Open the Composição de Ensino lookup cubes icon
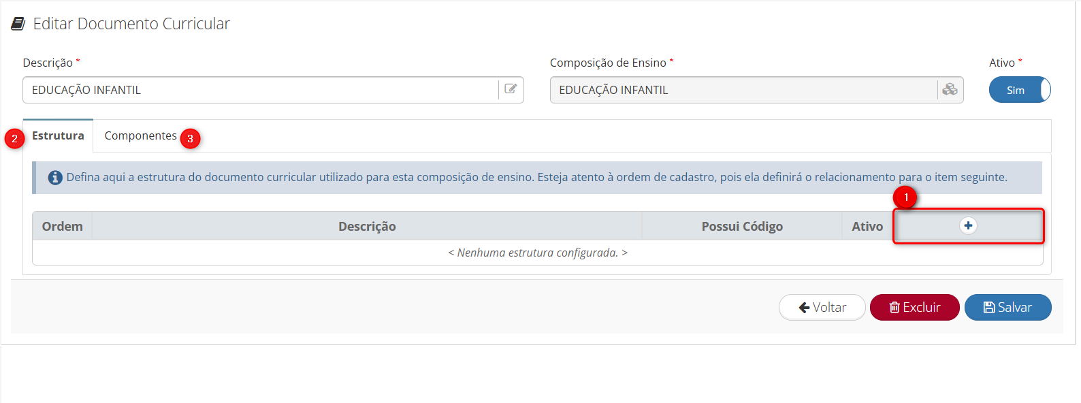Viewport: 1081px width, 403px height. coord(950,89)
